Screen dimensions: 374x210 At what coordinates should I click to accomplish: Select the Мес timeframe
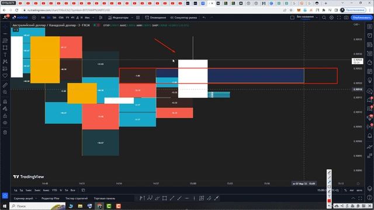click(x=87, y=17)
